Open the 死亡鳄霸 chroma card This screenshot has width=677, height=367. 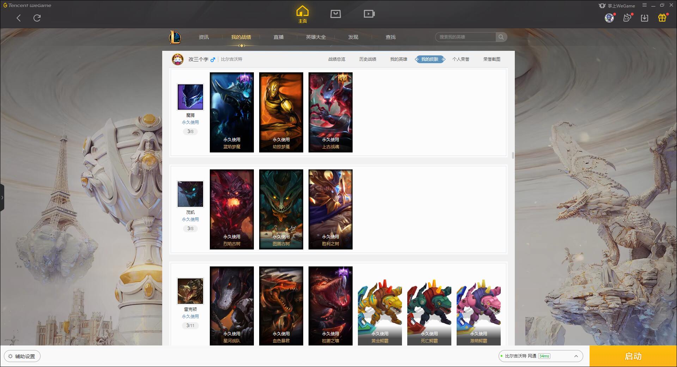(429, 306)
